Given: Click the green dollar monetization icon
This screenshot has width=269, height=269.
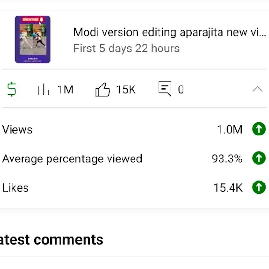Looking at the screenshot, I should click(12, 89).
